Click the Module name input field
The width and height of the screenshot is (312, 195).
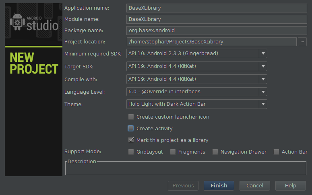[x=217, y=19]
